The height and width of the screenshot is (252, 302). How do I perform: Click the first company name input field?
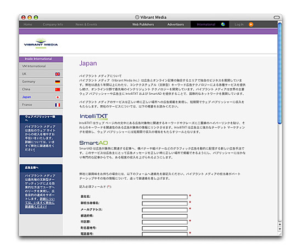point(165,197)
